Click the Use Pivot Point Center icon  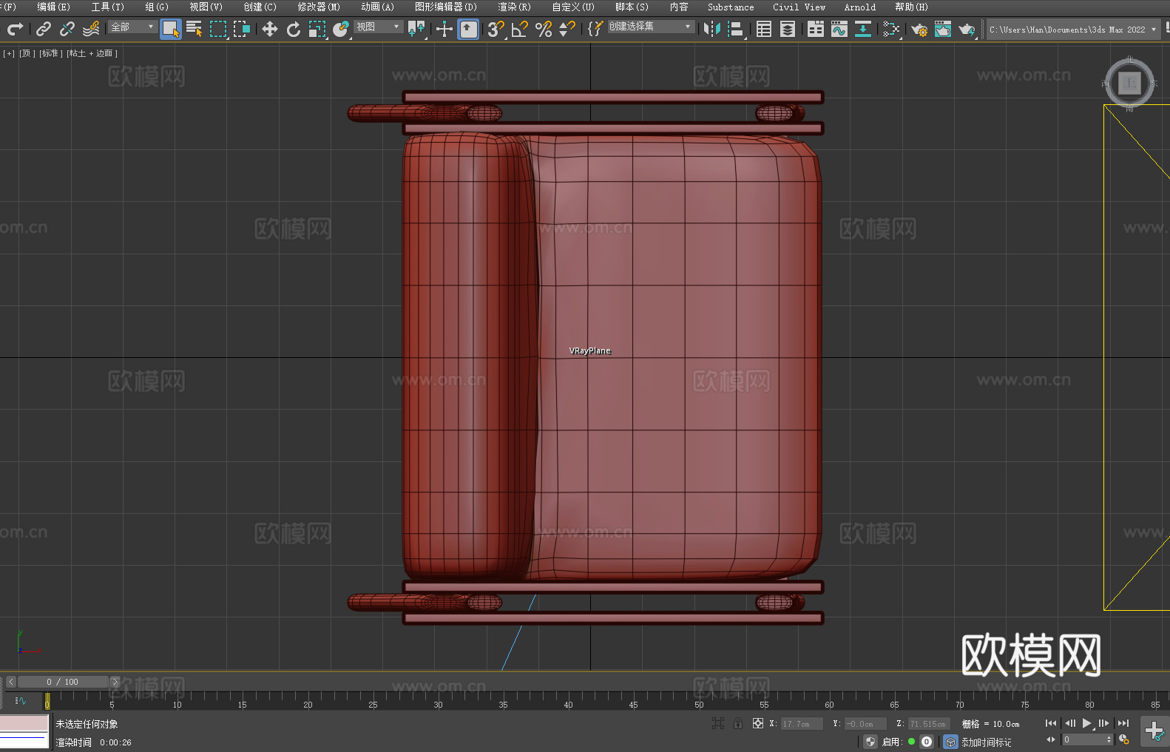point(417,29)
